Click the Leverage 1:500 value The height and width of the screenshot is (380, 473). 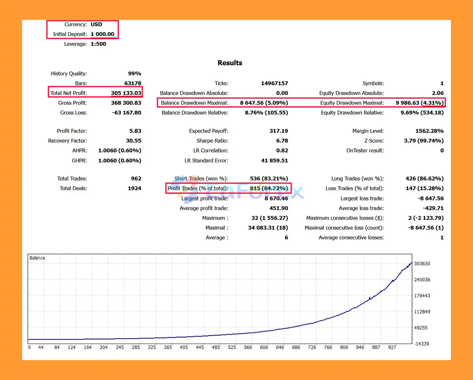98,44
